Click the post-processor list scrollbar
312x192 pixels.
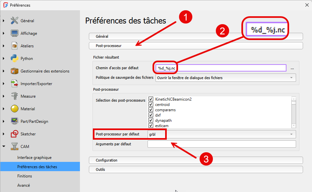pos(294,113)
